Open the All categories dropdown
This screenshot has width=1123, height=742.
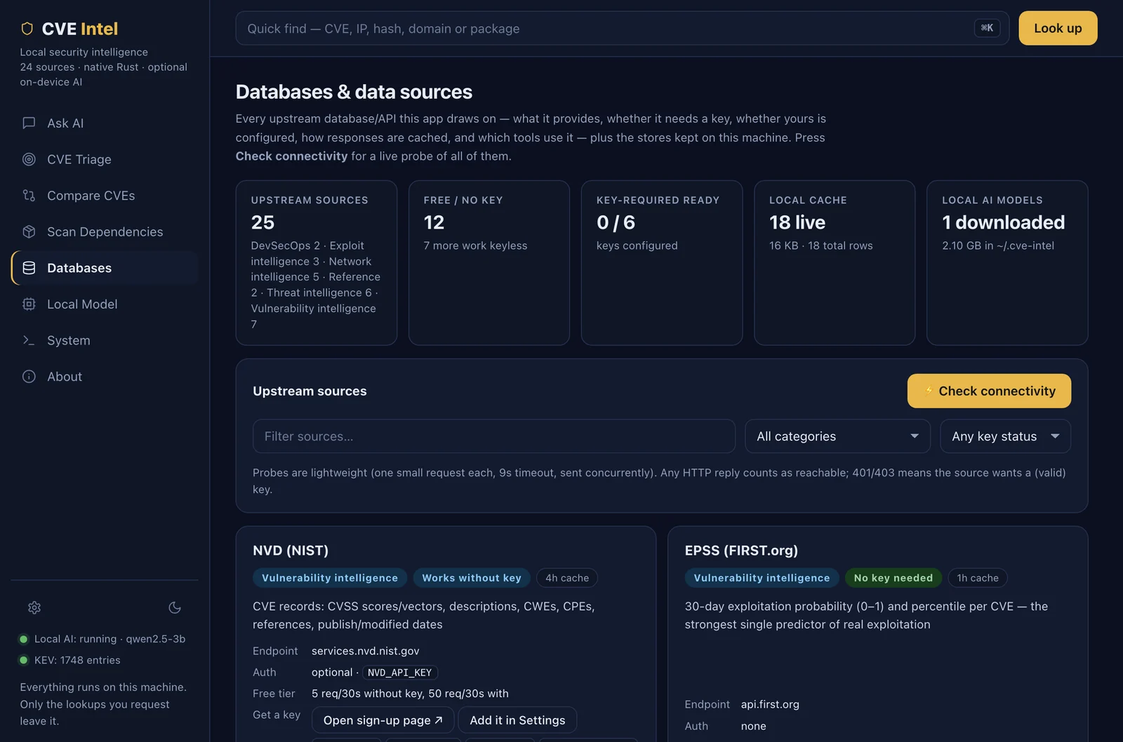point(837,436)
